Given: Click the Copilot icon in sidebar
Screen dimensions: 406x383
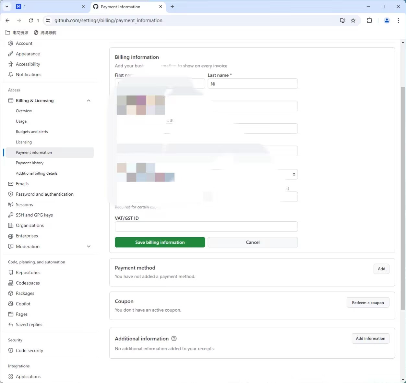Looking at the screenshot, I should point(11,304).
